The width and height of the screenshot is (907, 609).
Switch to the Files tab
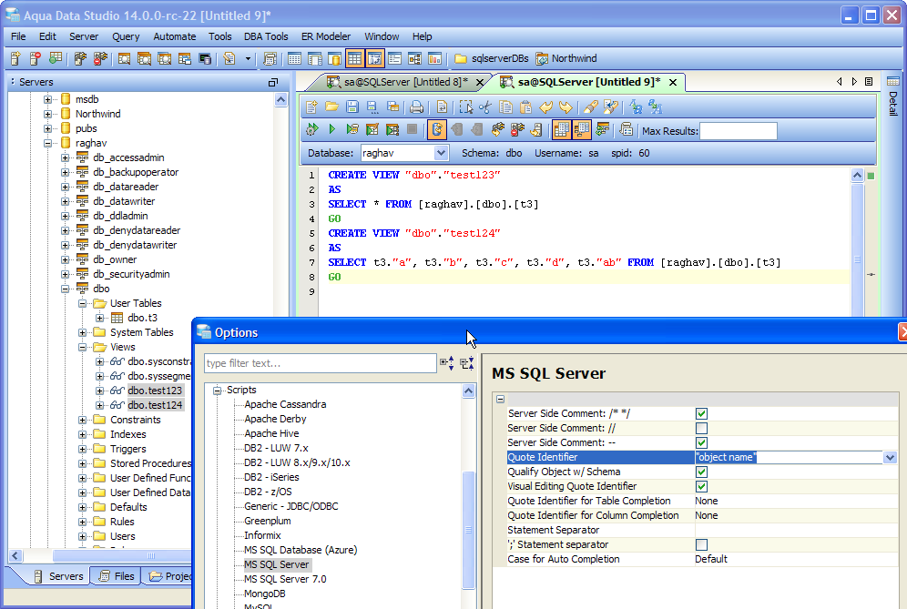coord(117,576)
